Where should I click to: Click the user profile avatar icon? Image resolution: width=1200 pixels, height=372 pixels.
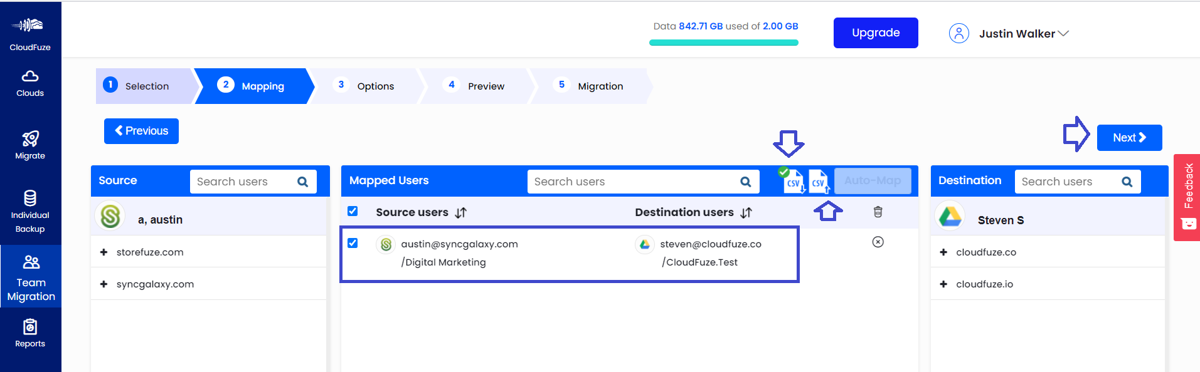pos(958,33)
